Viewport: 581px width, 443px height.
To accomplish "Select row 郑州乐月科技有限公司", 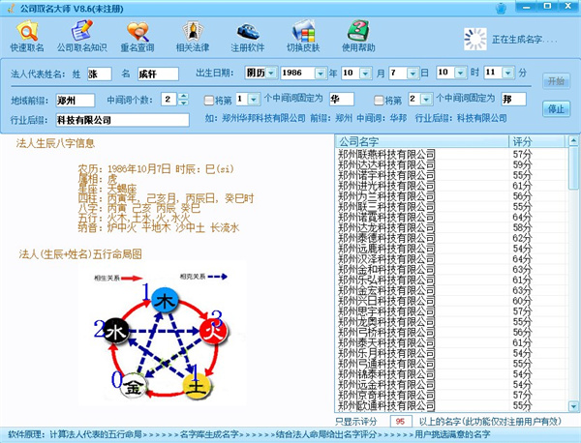I will pyautogui.click(x=451, y=353).
